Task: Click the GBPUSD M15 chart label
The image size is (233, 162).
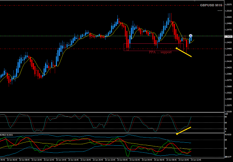Action: click(211, 5)
